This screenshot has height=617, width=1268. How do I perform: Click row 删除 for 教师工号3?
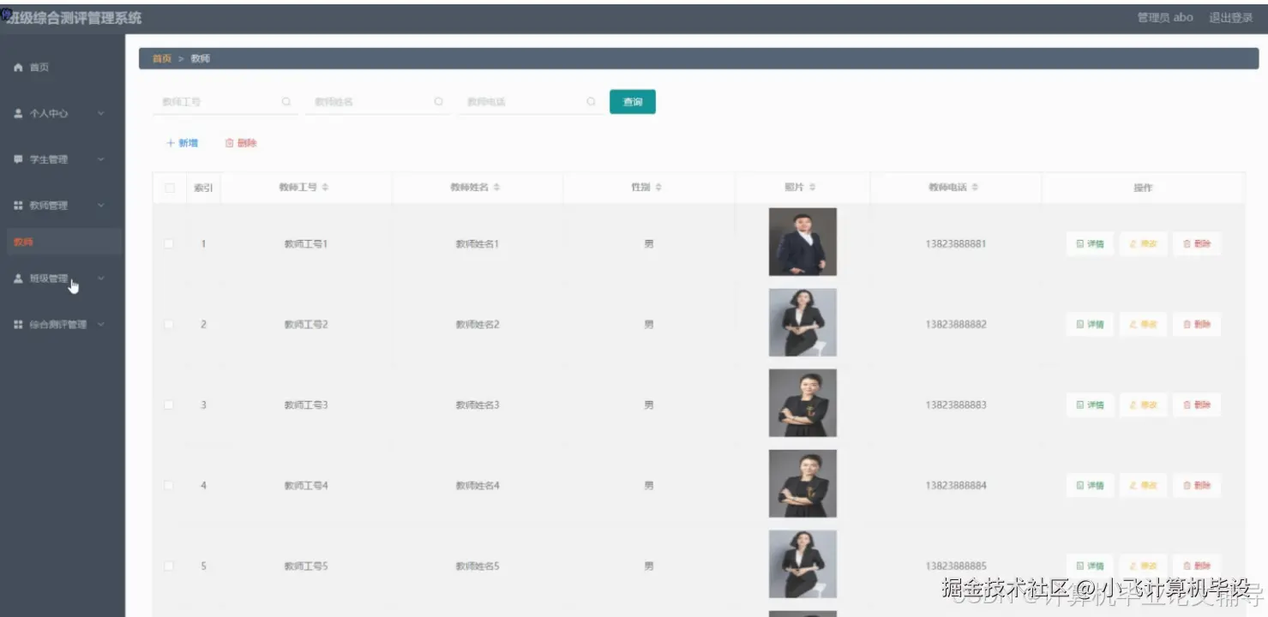1197,405
